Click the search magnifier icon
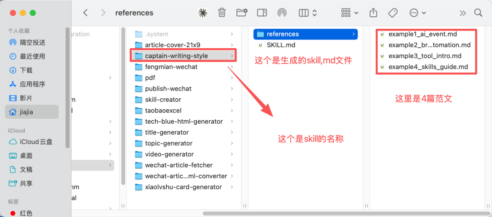Viewport: 492px width, 217px height. pos(478,13)
